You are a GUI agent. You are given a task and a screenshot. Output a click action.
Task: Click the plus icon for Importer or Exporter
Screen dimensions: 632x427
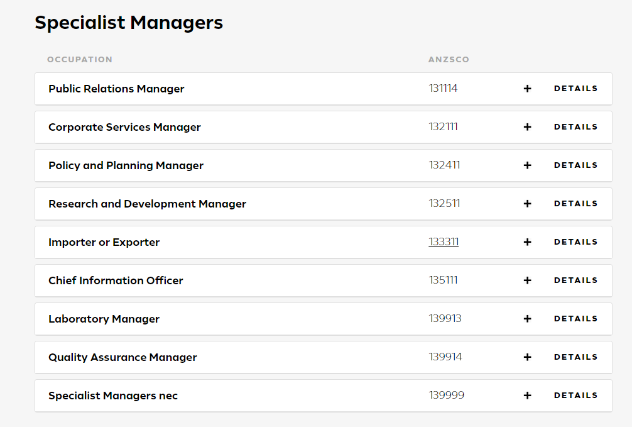[527, 242]
